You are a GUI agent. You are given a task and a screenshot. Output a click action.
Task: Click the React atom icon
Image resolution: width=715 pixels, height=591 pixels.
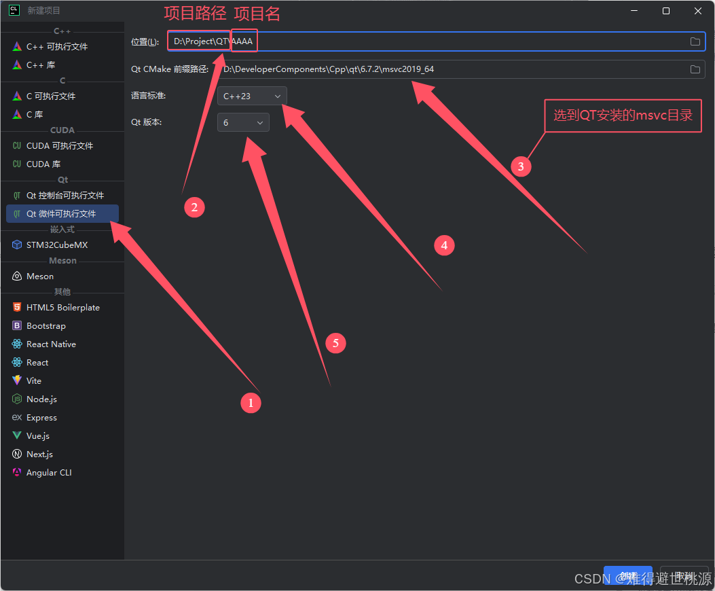(17, 362)
